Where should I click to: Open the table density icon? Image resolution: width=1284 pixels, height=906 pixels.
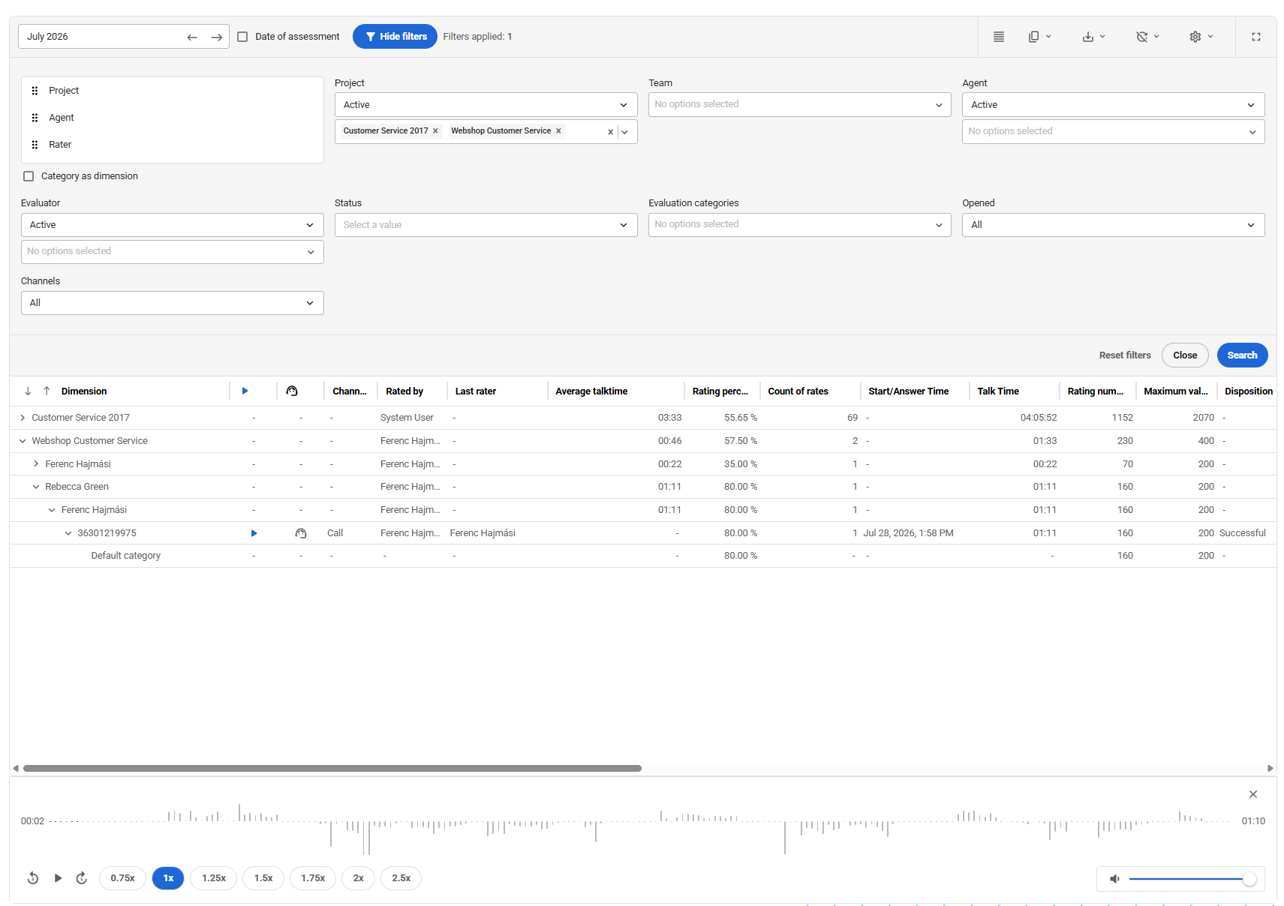998,37
